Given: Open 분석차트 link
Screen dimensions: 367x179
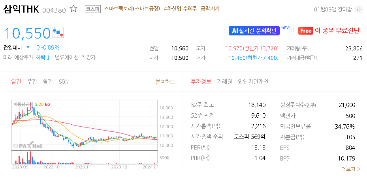Looking at the screenshot, I should [165, 81].
